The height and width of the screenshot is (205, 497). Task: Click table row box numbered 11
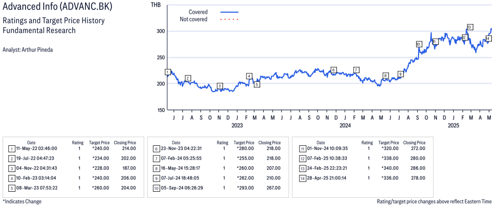pos(302,148)
